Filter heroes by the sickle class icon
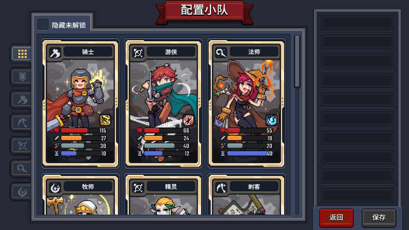The image size is (409, 230). 22,123
